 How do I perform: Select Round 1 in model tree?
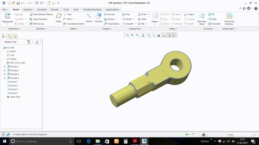pyautogui.click(x=12, y=82)
